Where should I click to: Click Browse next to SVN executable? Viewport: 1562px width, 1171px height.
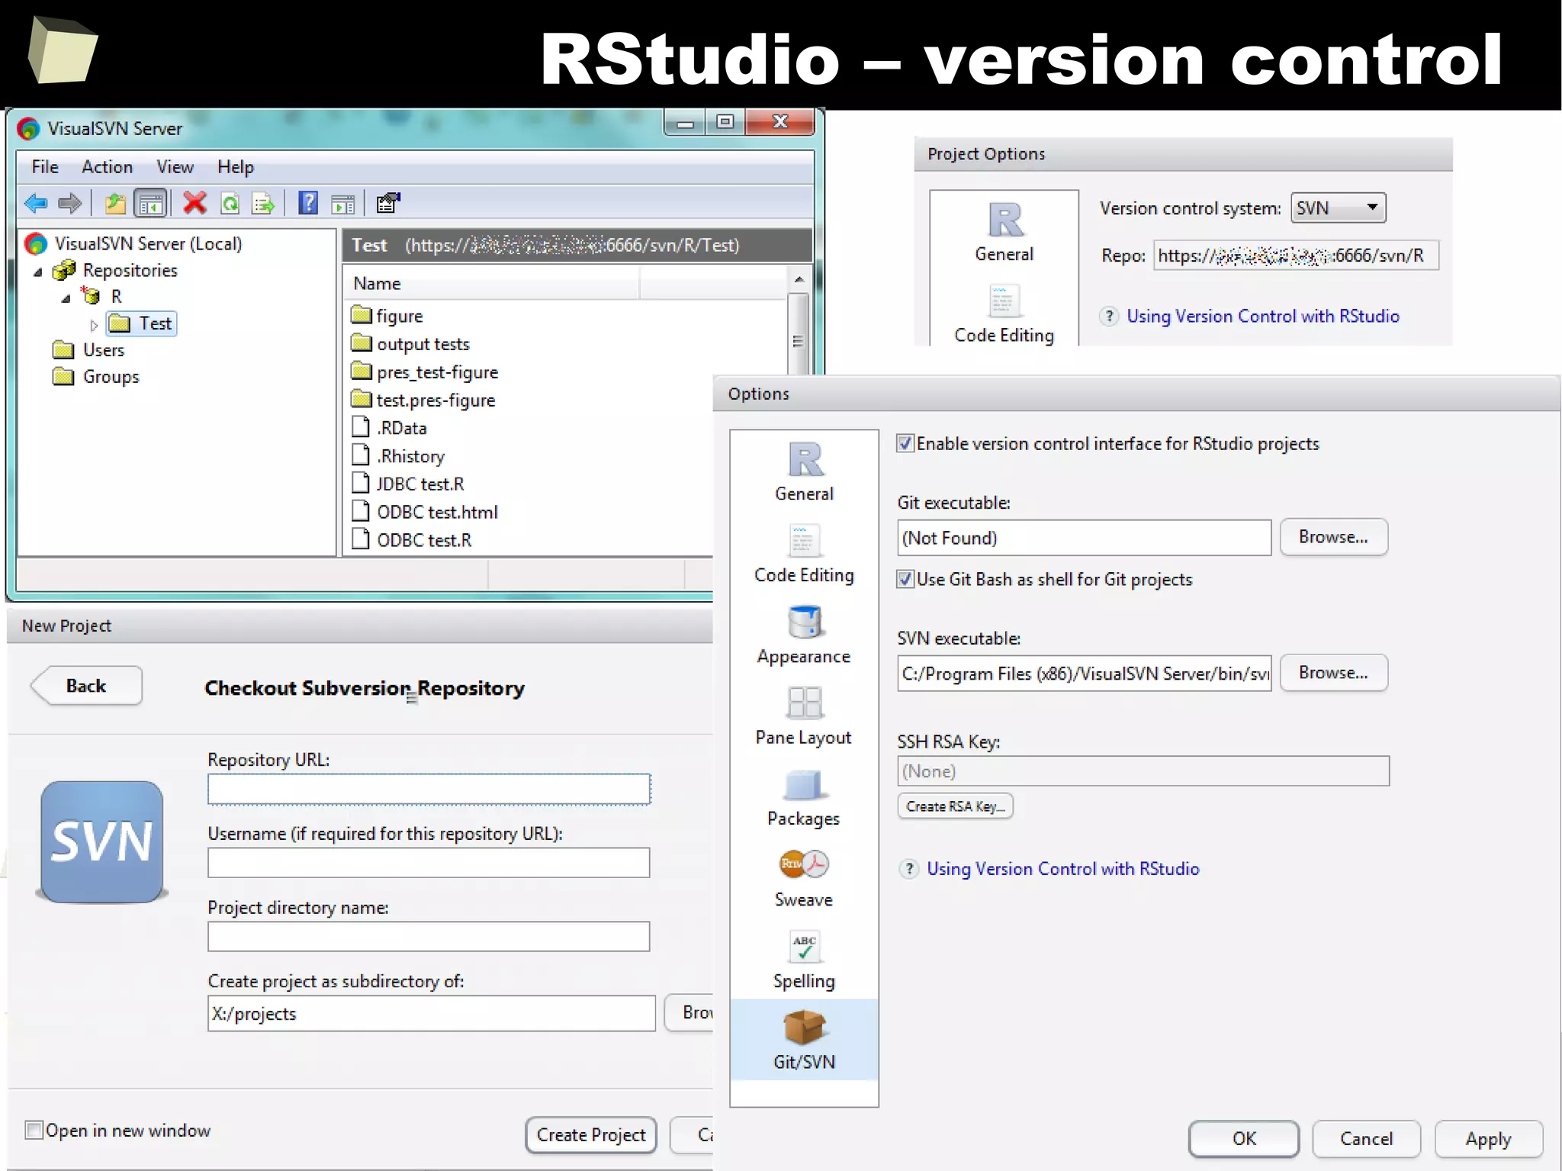pyautogui.click(x=1333, y=673)
